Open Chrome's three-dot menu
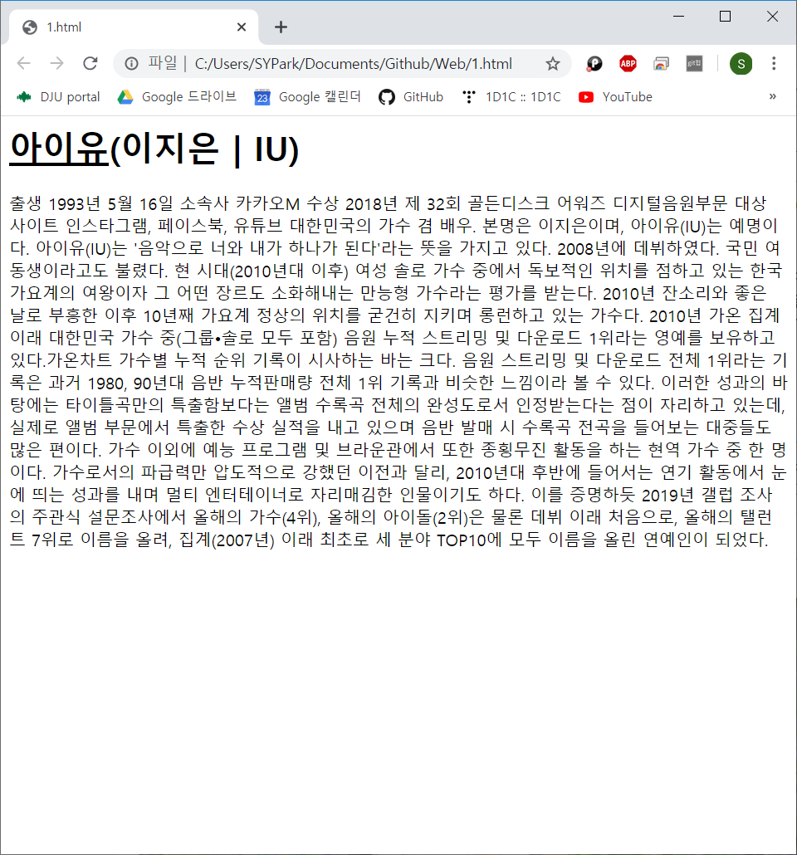The image size is (797, 855). tap(774, 64)
